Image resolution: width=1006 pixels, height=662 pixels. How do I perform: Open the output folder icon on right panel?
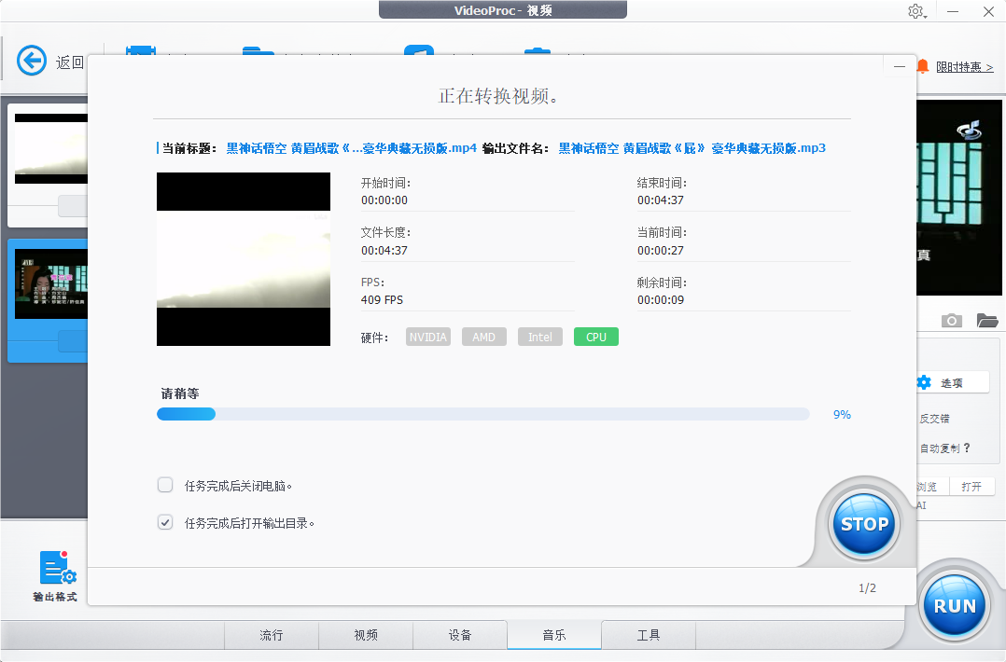coord(985,320)
